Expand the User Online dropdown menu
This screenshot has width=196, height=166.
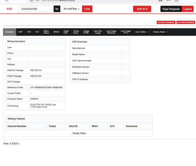click(x=142, y=32)
